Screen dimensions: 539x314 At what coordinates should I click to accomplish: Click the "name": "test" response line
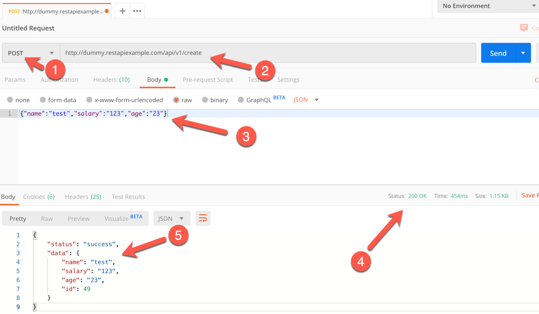88,262
